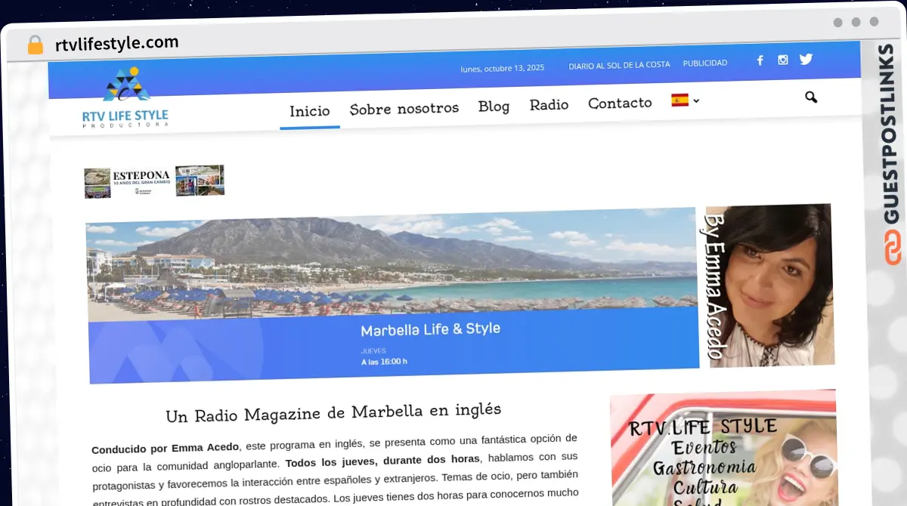Click the Twitter bird icon
Screen dimensions: 907x506
(x=806, y=60)
